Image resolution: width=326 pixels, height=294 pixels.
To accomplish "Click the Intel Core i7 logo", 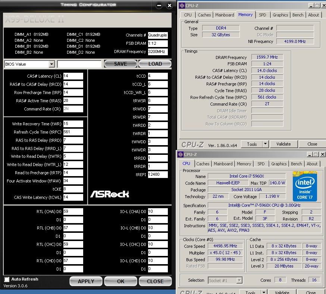I will pyautogui.click(x=305, y=186).
